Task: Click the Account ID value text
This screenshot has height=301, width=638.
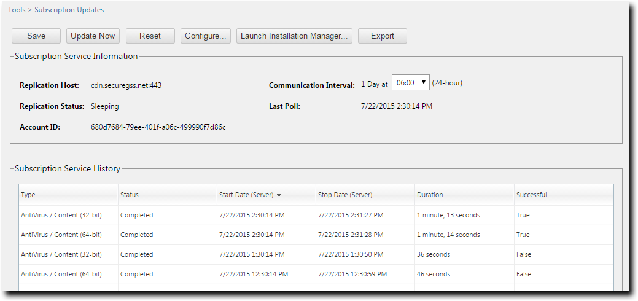Action: click(158, 127)
